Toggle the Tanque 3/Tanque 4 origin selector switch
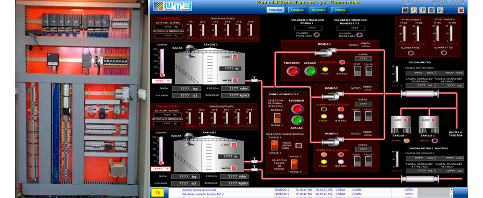483x198 pixels. coord(294,164)
